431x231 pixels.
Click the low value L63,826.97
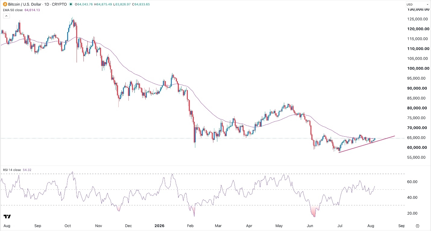(x=122, y=4)
